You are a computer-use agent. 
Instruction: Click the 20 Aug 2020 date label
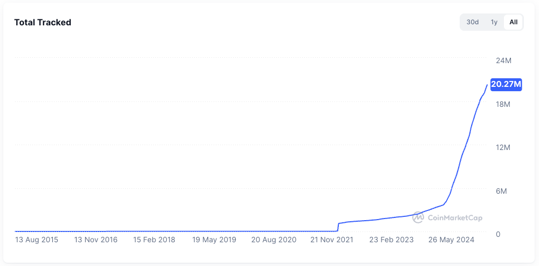click(x=274, y=240)
